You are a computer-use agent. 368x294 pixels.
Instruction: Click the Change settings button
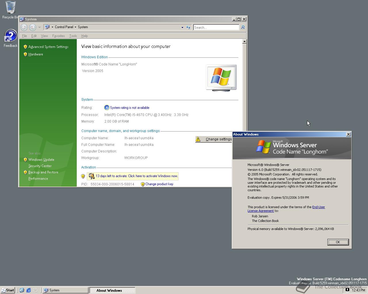coord(214,139)
